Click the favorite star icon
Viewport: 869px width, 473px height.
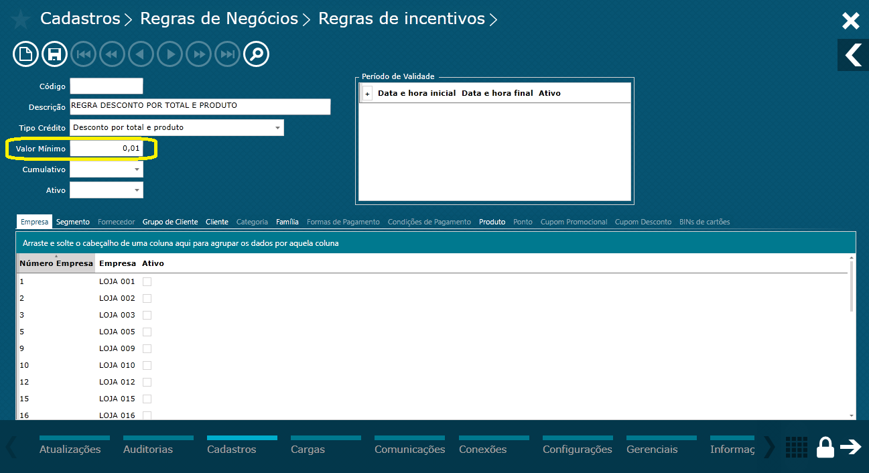(20, 19)
